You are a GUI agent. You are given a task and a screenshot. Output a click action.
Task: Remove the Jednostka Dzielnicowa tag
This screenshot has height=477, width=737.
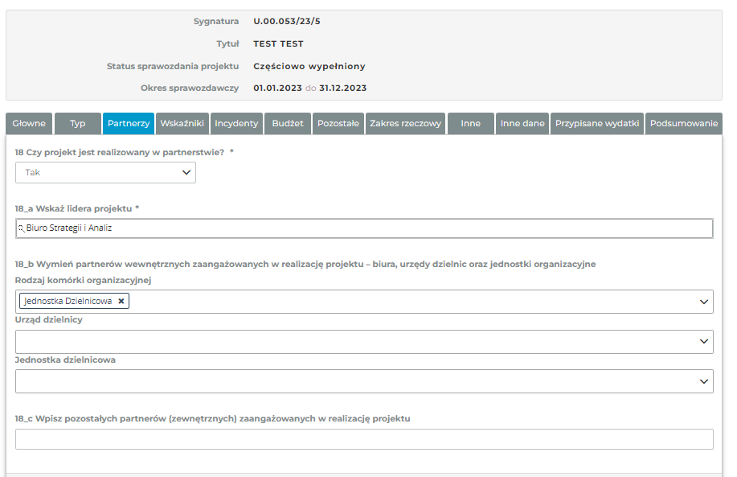tap(121, 301)
